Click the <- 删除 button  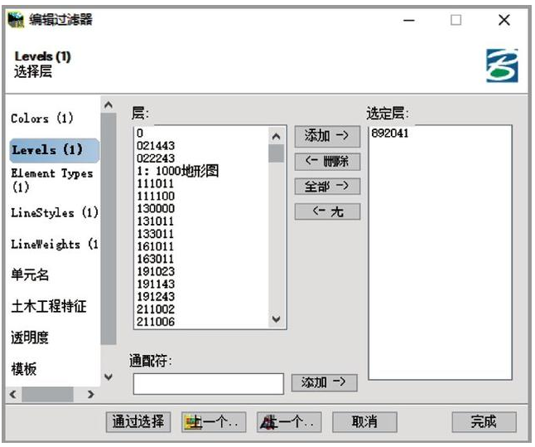point(327,162)
